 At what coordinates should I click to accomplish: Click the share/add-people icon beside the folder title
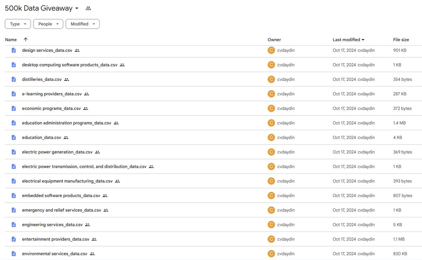click(88, 8)
